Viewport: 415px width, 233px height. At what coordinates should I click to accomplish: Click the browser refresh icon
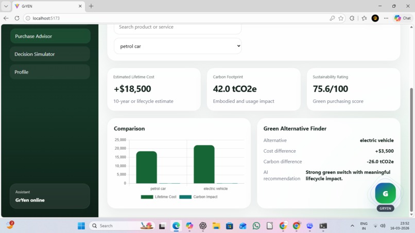(x=17, y=18)
